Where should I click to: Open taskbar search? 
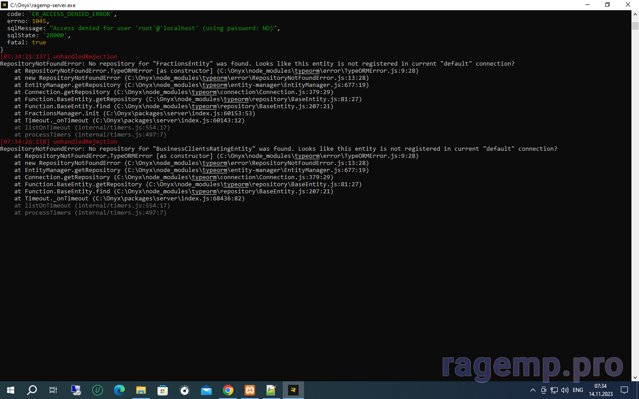pyautogui.click(x=32, y=390)
